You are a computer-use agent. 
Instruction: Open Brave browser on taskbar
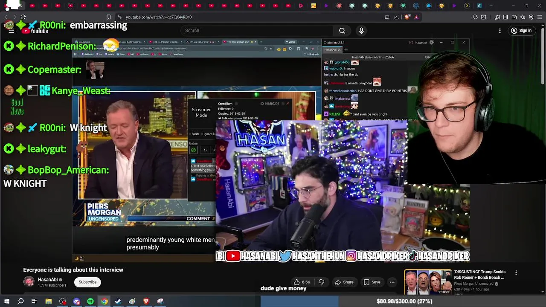[x=146, y=301]
